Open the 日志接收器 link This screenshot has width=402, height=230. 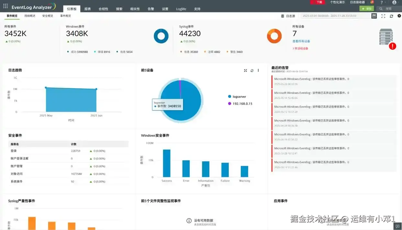point(357,2)
